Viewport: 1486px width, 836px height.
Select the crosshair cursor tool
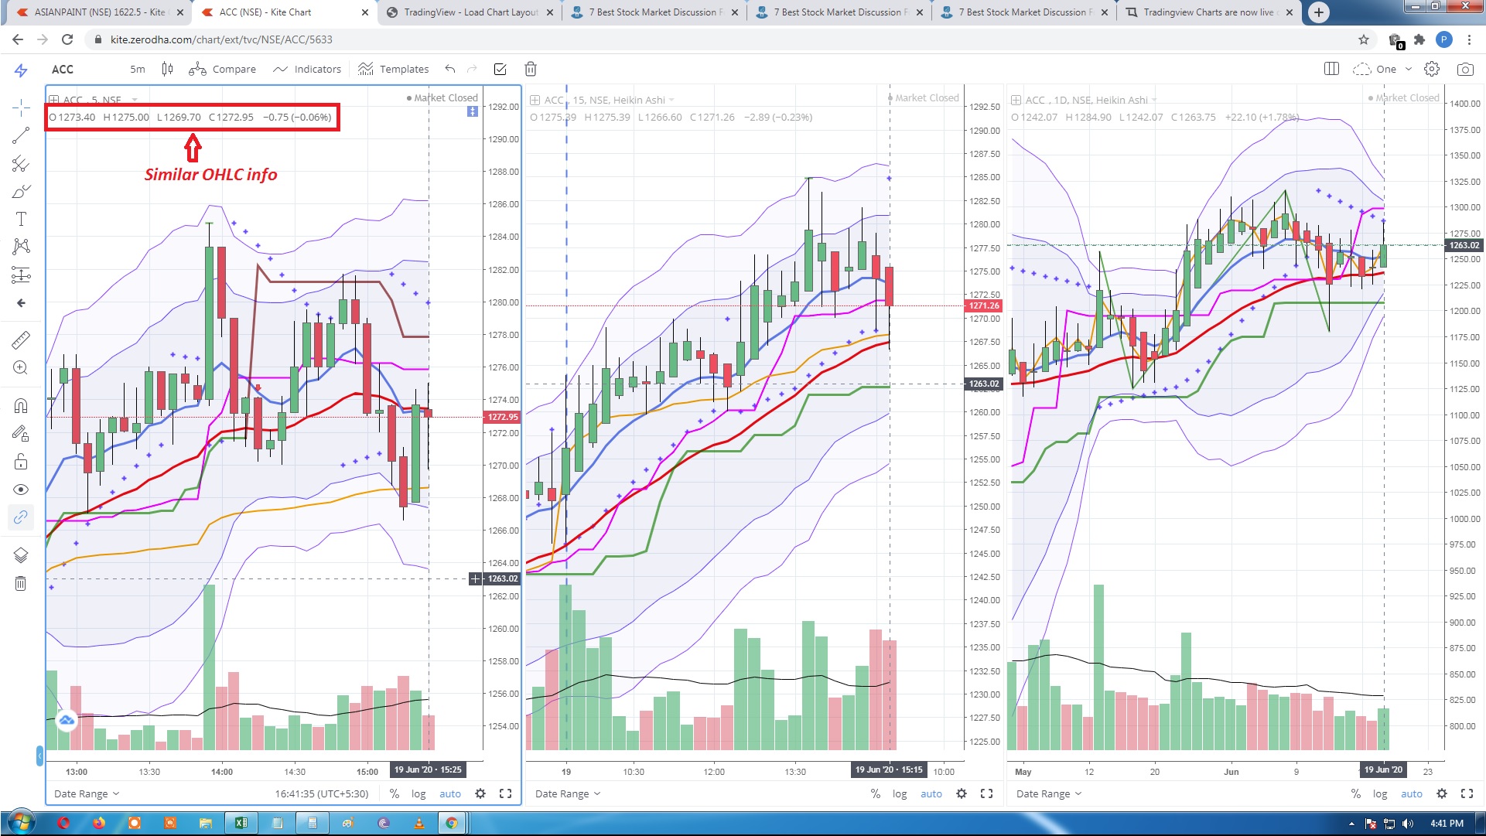tap(21, 108)
